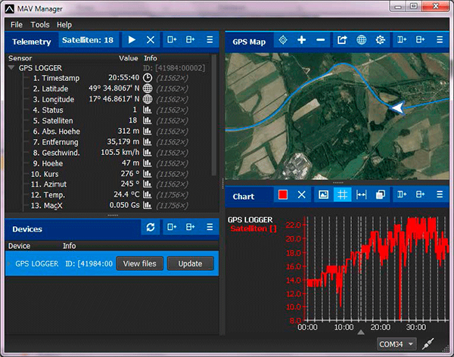Click the Update button for GPS LOGGER

pos(190,263)
